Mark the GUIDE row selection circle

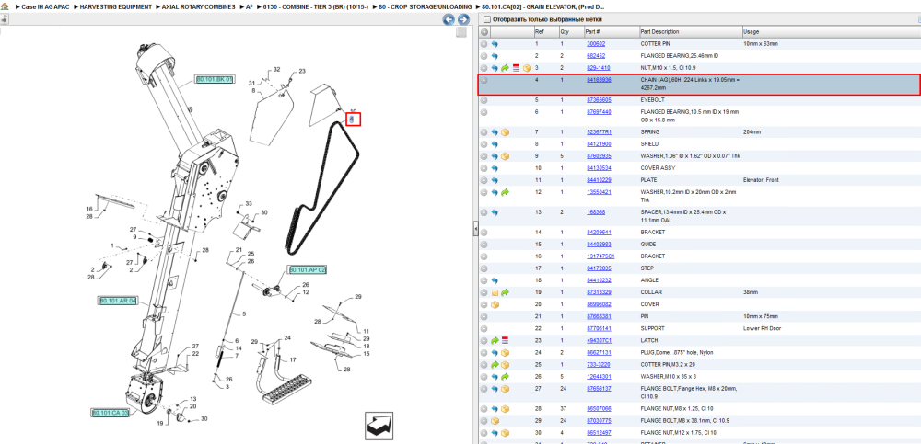[x=484, y=244]
